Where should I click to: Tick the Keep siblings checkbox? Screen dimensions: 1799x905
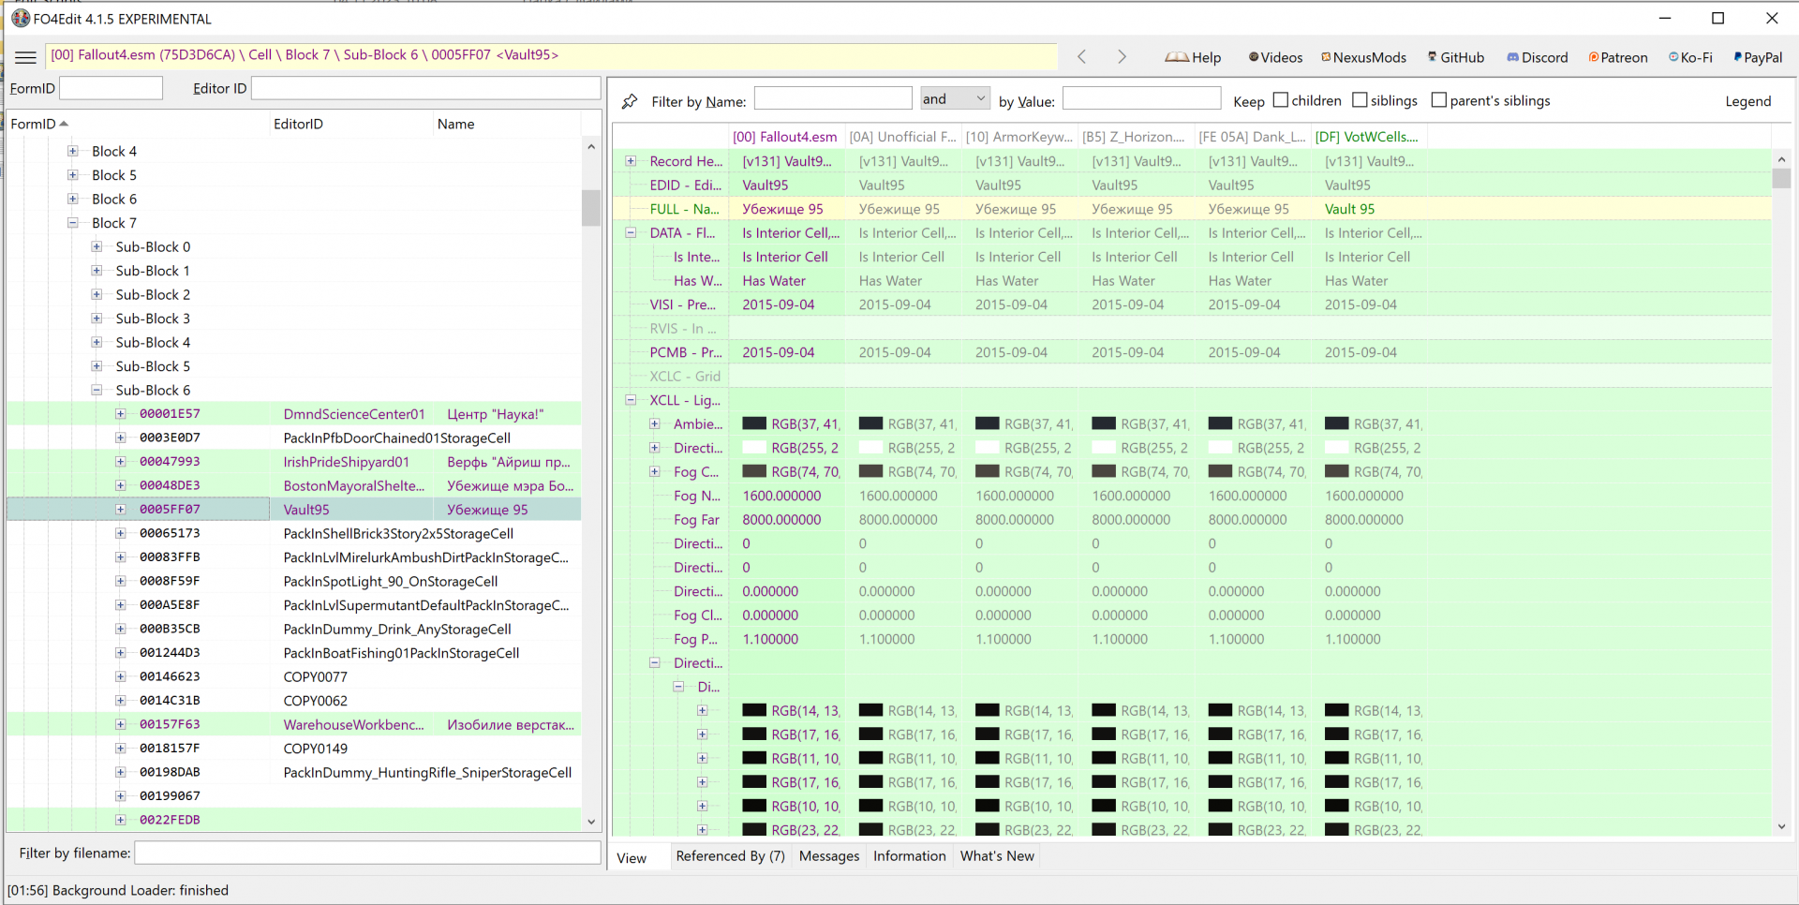point(1360,100)
